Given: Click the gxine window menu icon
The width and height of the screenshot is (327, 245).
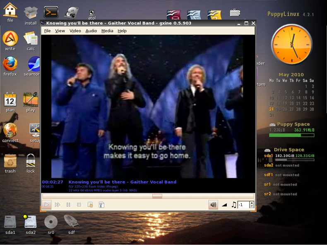Looking at the screenshot, I should point(43,23).
